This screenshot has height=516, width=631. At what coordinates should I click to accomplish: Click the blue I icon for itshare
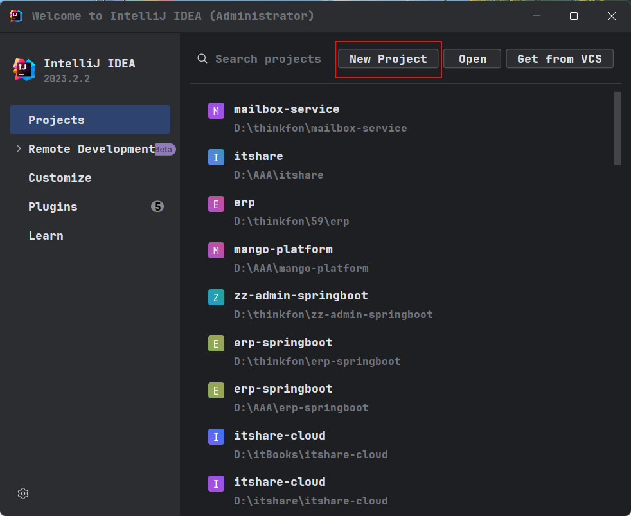[216, 157]
